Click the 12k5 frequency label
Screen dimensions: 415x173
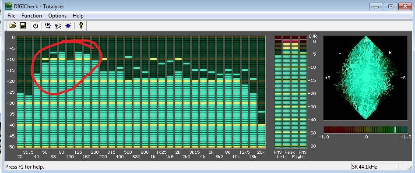(x=245, y=152)
